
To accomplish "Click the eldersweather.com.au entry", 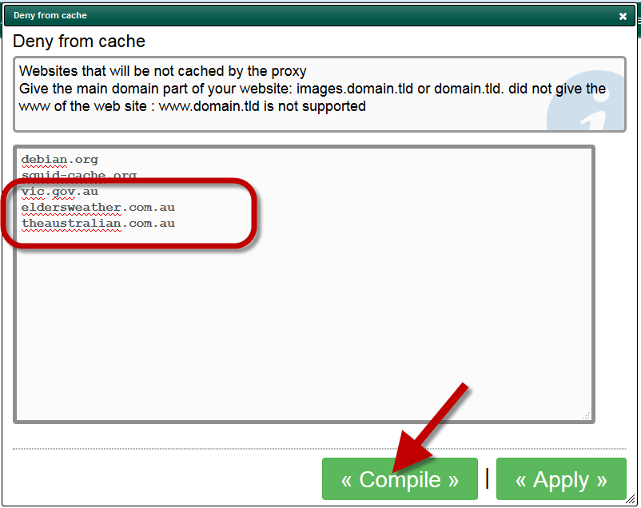I will tap(98, 207).
